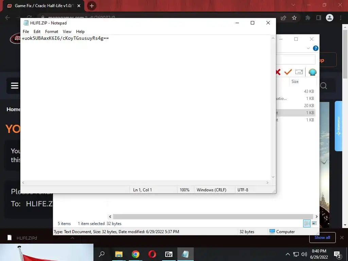This screenshot has width=348, height=261.
Task: Click the rename icon in Explorer toolbar
Action: point(299,72)
